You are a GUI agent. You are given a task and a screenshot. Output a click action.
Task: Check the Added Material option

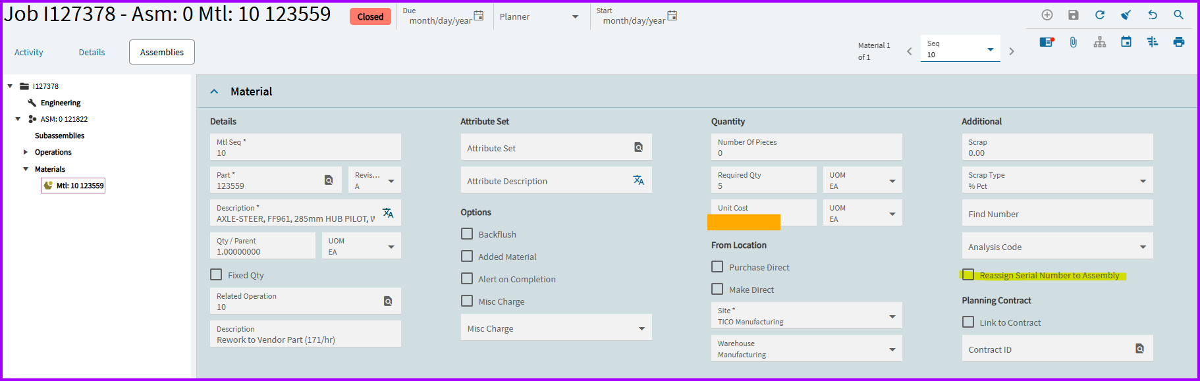tap(467, 256)
